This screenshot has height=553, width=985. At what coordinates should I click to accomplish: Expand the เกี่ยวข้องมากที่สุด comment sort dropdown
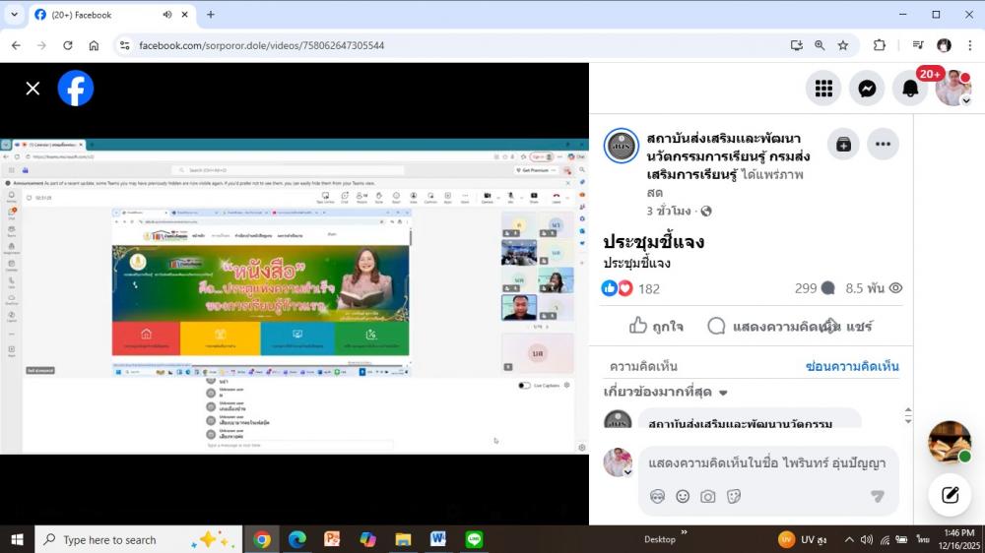coord(666,393)
